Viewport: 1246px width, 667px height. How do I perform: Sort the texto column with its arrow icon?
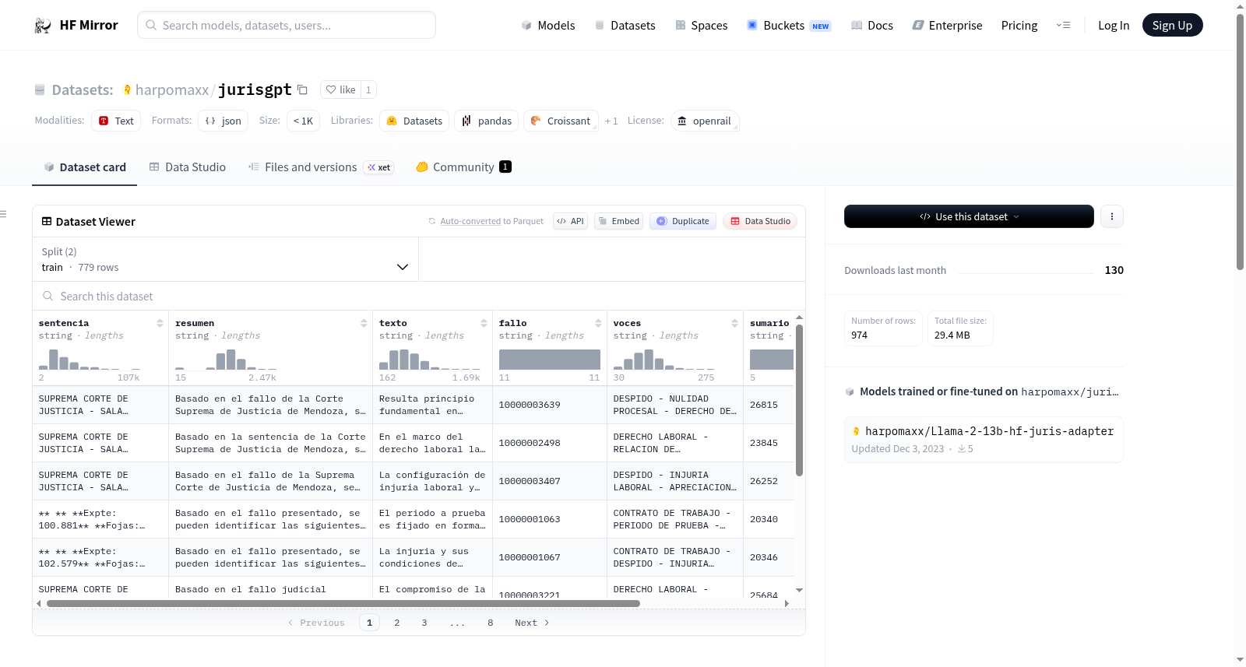pos(484,323)
